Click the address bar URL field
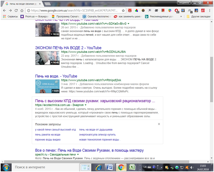 (74, 11)
